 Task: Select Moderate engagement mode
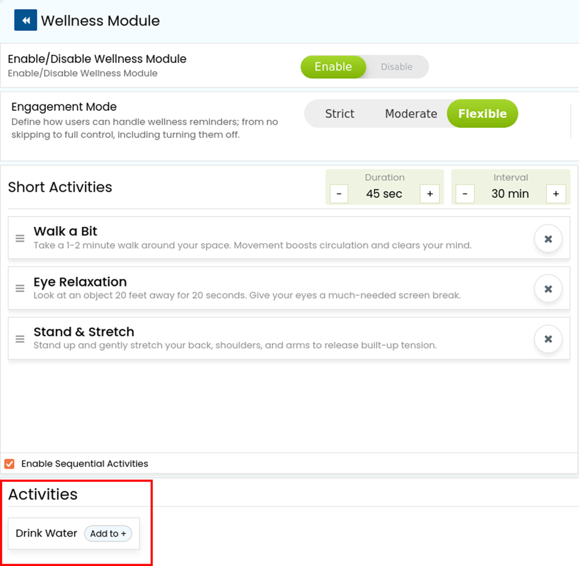tap(411, 114)
